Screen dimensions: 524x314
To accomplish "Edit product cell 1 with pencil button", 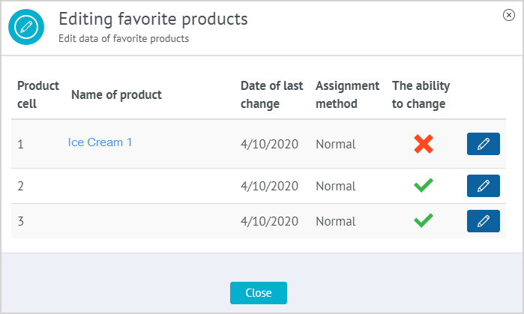I will tap(484, 144).
